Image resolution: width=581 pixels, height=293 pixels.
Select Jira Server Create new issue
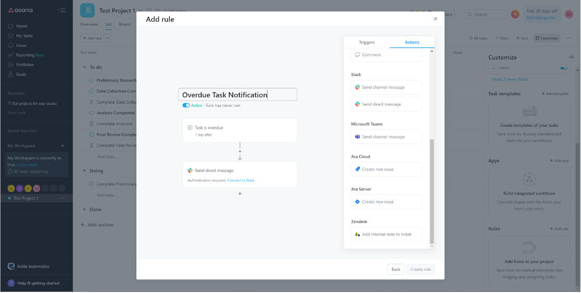(387, 202)
